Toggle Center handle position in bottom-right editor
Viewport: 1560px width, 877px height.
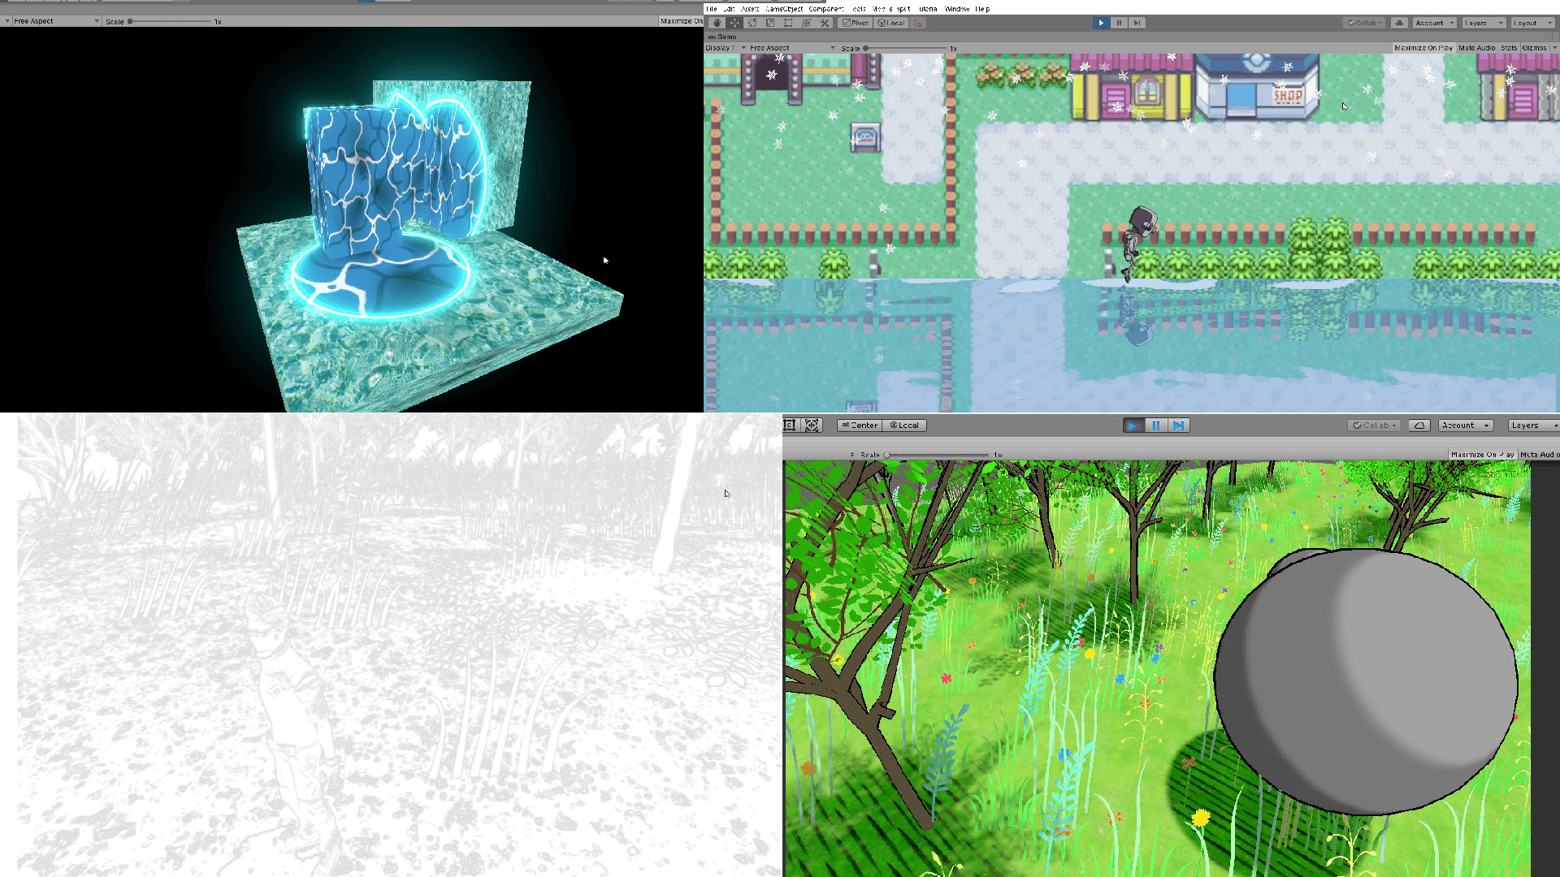860,426
